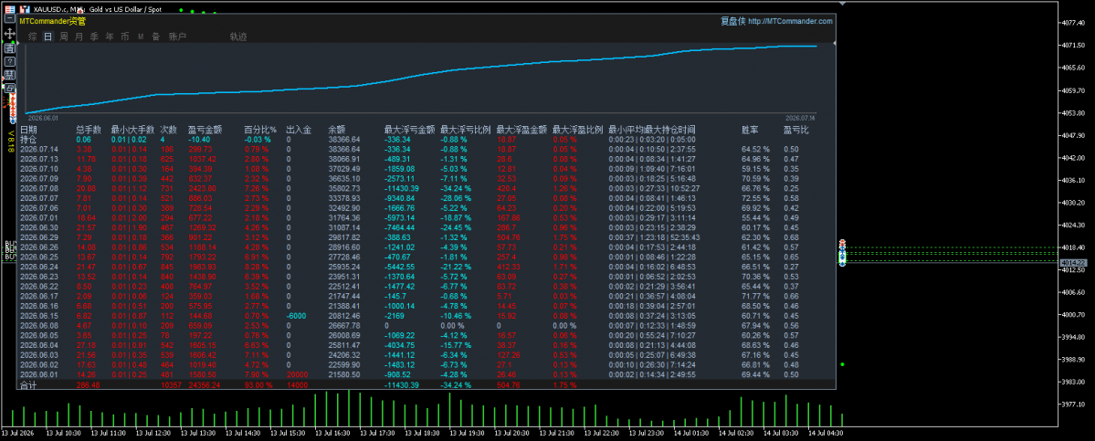1095x441 pixels.
Task: Click the V8.18 version label
Action: pos(10,143)
